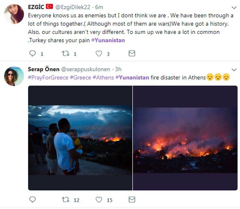The width and height of the screenshot is (240, 209).
Task: Open Serap Önen's display name link
Action: coord(43,69)
